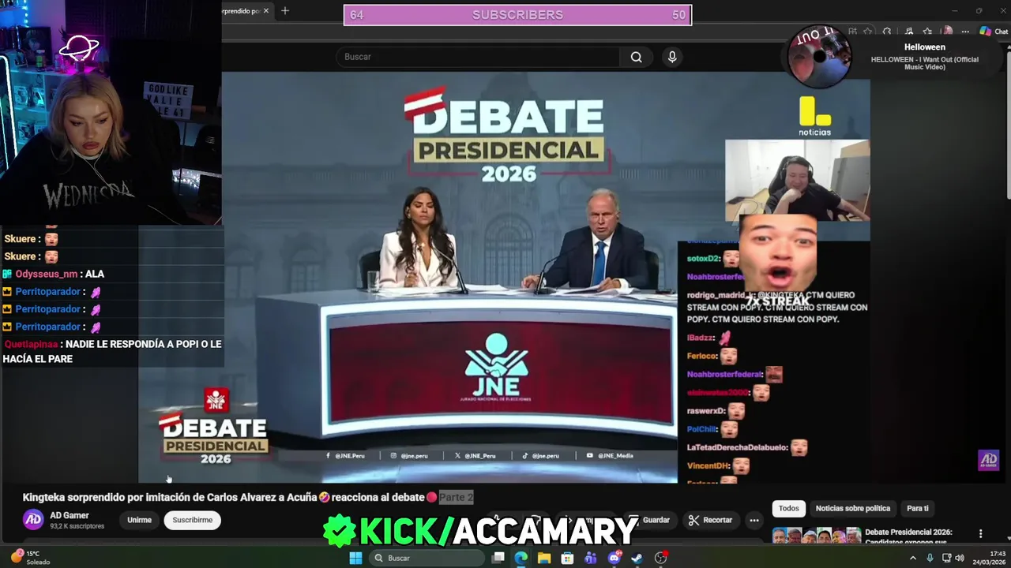Screen dimensions: 1011x568
Task: Click in-video chat username PolChill
Action: click(701, 429)
